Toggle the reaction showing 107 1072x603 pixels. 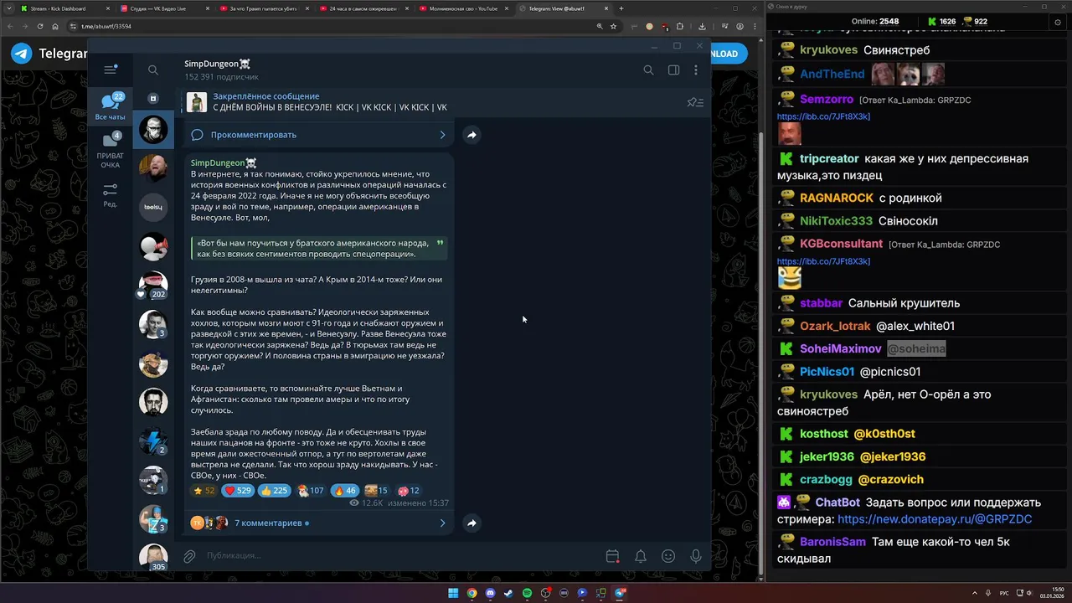[311, 491]
